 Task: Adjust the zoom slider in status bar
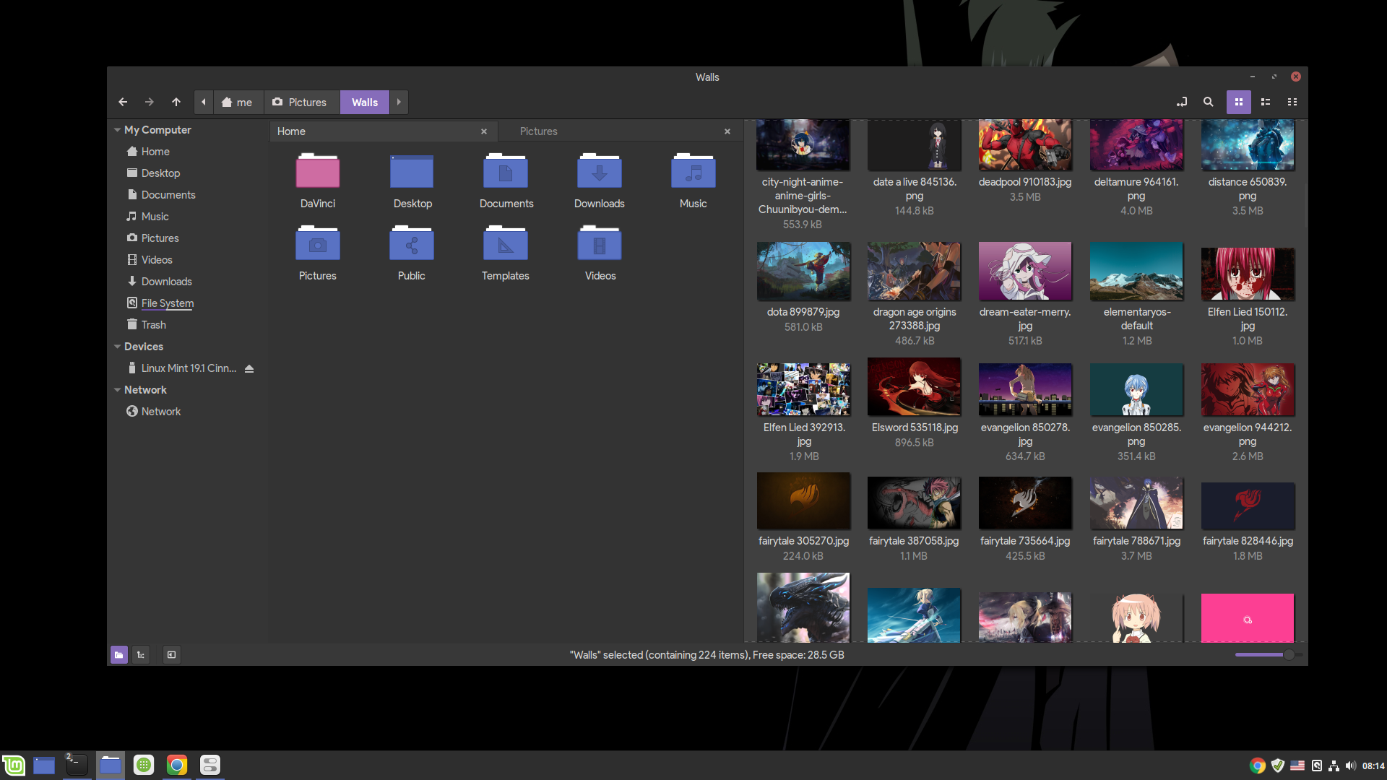point(1269,655)
